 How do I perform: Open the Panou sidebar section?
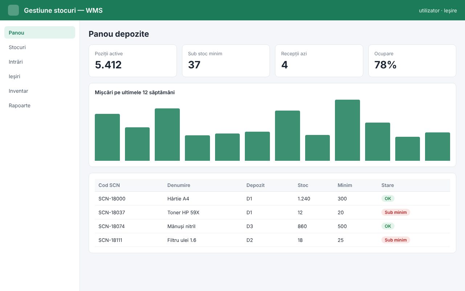(x=40, y=32)
